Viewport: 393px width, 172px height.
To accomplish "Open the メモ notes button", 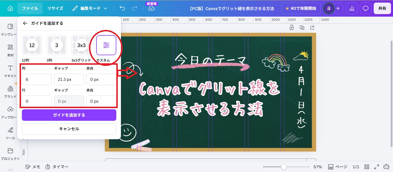I will [33, 167].
